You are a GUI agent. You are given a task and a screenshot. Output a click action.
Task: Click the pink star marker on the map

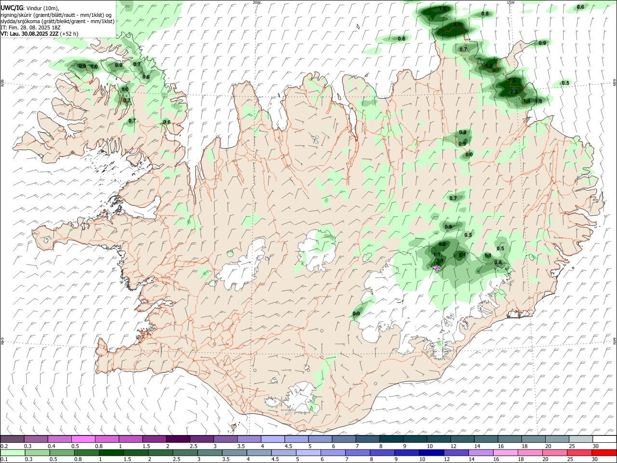(x=437, y=267)
